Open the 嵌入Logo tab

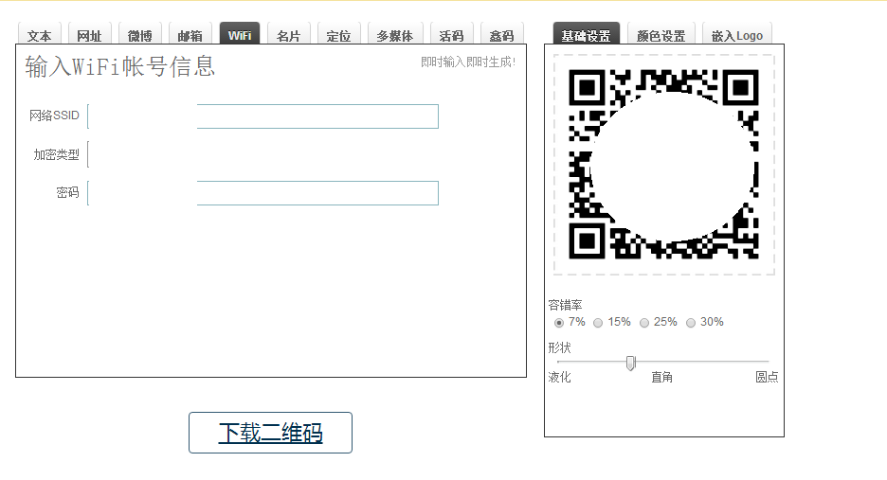737,34
